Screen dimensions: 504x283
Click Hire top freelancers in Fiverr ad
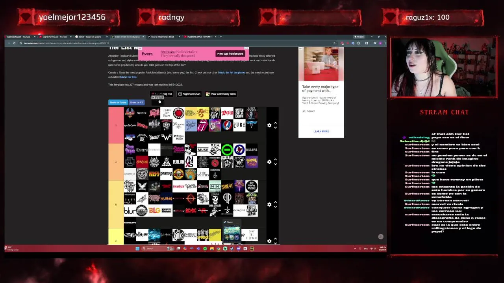click(x=230, y=54)
